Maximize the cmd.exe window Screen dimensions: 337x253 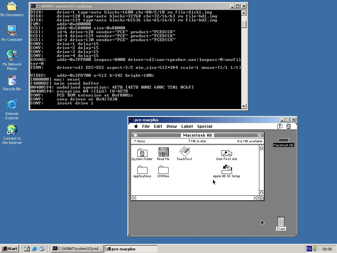238,6
